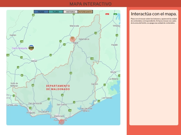Click the DEPARTAMENTO DE MALDONADO label
Screen dimensions: 181x135
click(x=58, y=87)
